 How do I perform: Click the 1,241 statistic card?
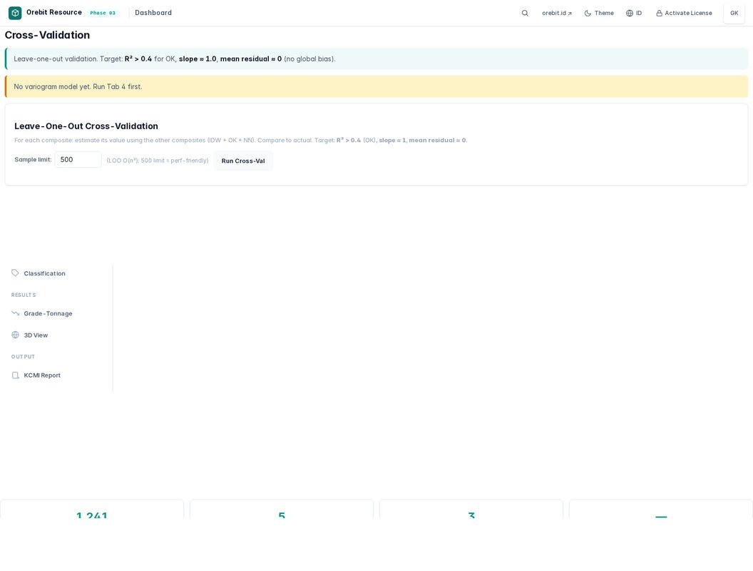[92, 509]
